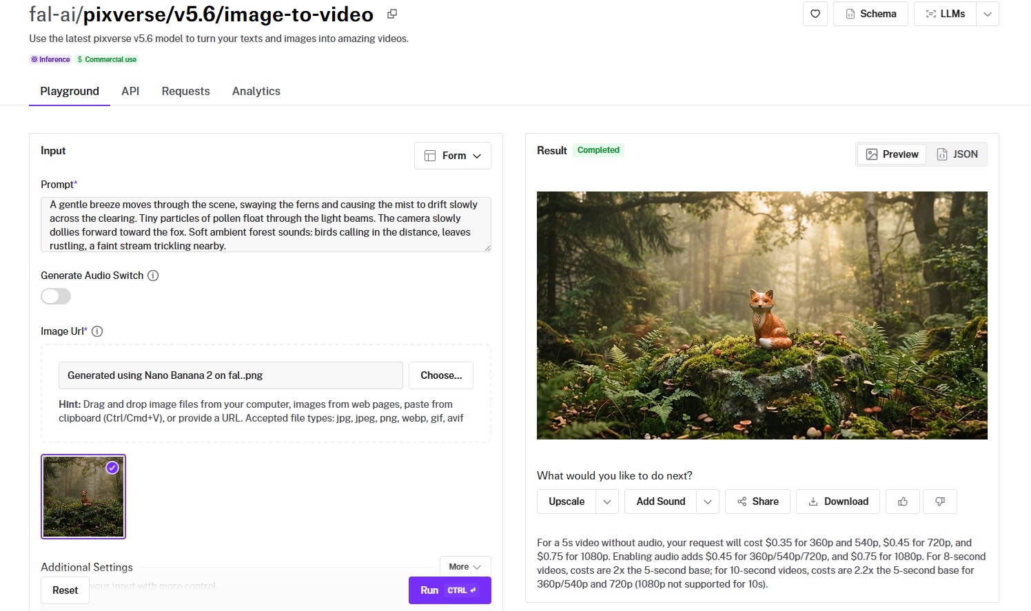
Task: Click the Image Url info icon
Action: (x=97, y=331)
